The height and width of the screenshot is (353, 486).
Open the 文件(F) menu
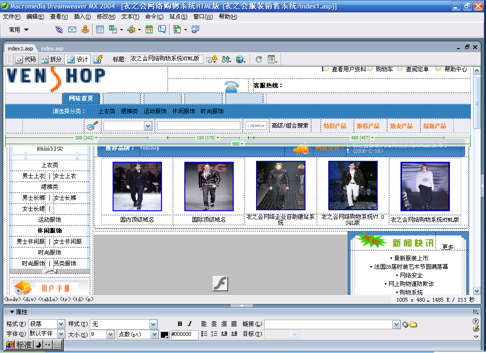(11, 17)
